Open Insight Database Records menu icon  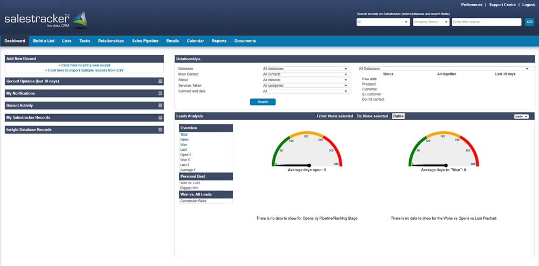tap(160, 130)
